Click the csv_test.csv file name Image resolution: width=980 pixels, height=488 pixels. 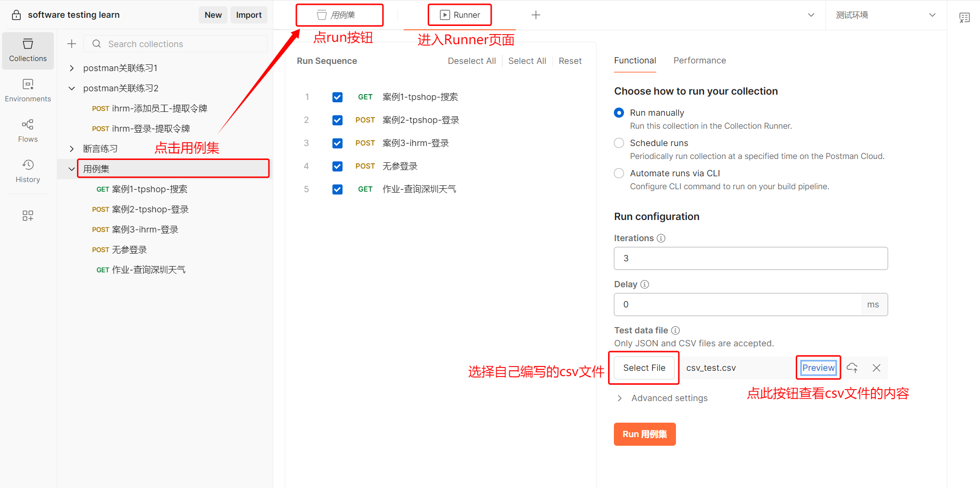711,368
